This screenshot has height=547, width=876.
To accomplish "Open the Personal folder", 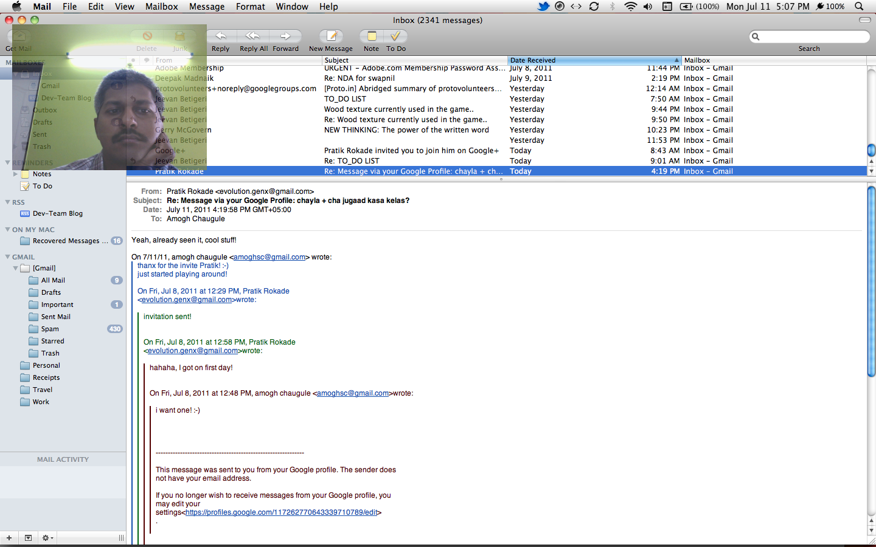I will point(46,365).
